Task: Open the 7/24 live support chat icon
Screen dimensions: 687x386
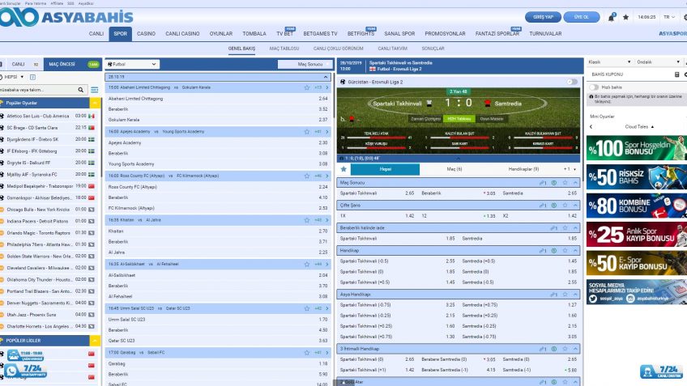Action: (x=660, y=371)
